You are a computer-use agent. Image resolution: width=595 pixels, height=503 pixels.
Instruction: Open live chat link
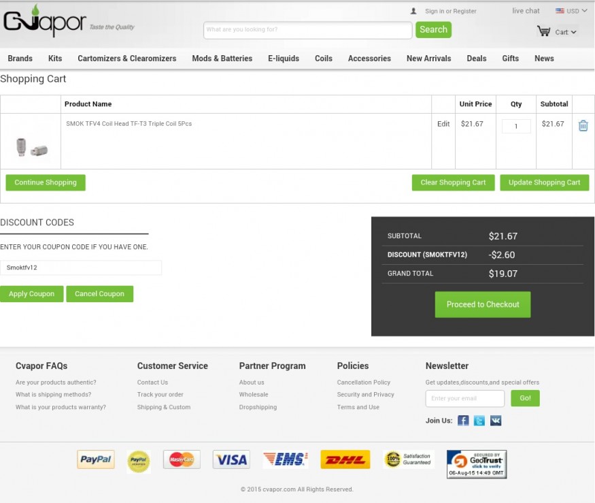pyautogui.click(x=526, y=11)
